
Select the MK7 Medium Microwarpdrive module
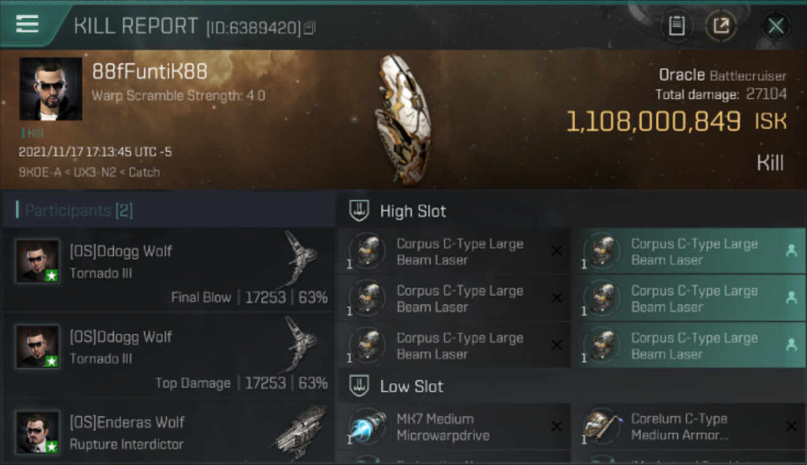454,427
